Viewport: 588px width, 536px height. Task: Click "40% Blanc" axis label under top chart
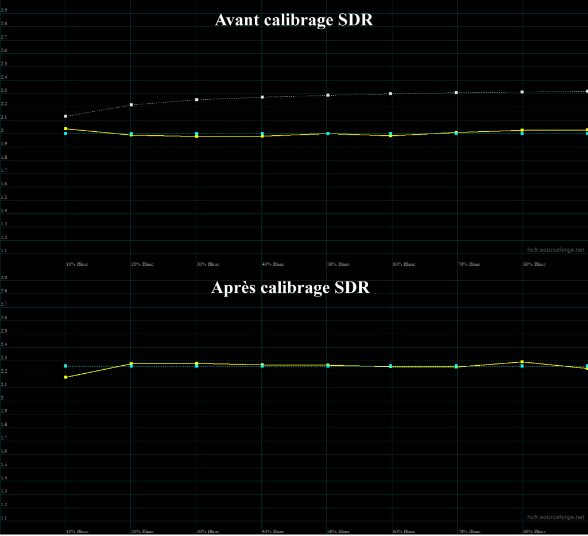(273, 264)
